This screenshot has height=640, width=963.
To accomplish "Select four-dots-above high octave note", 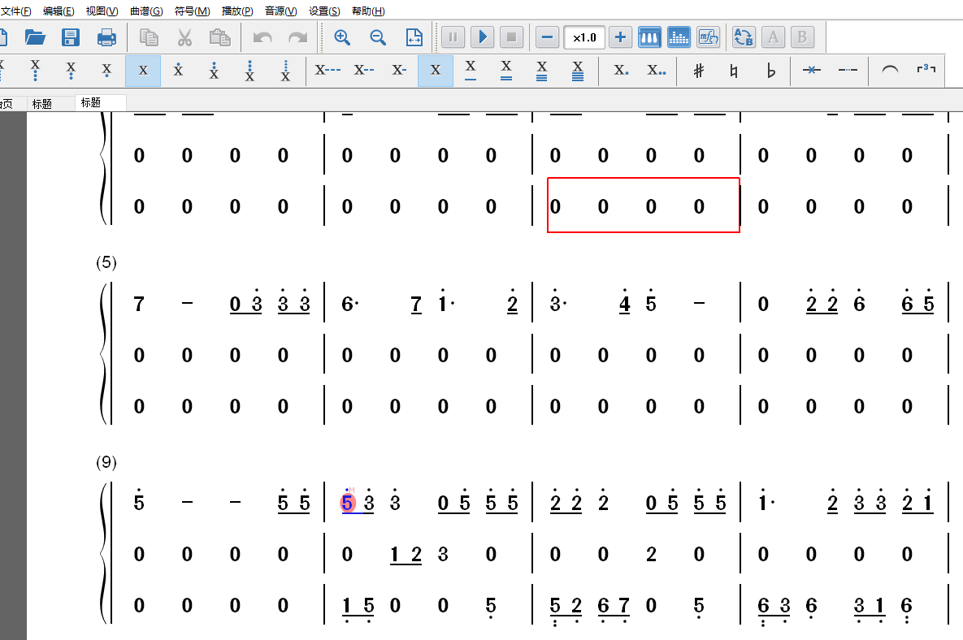I will (285, 71).
